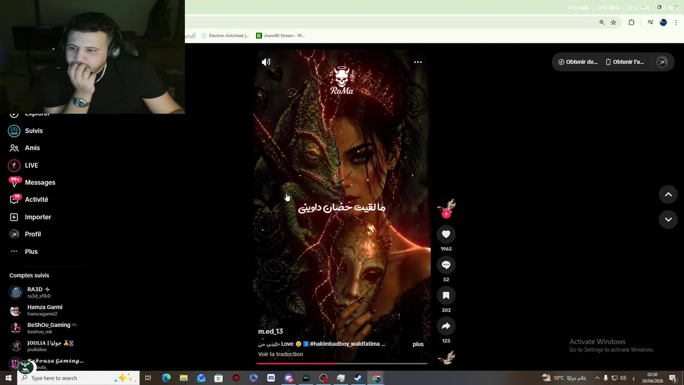This screenshot has width=684, height=385.
Task: Open the Importer upload page
Action: pos(38,217)
